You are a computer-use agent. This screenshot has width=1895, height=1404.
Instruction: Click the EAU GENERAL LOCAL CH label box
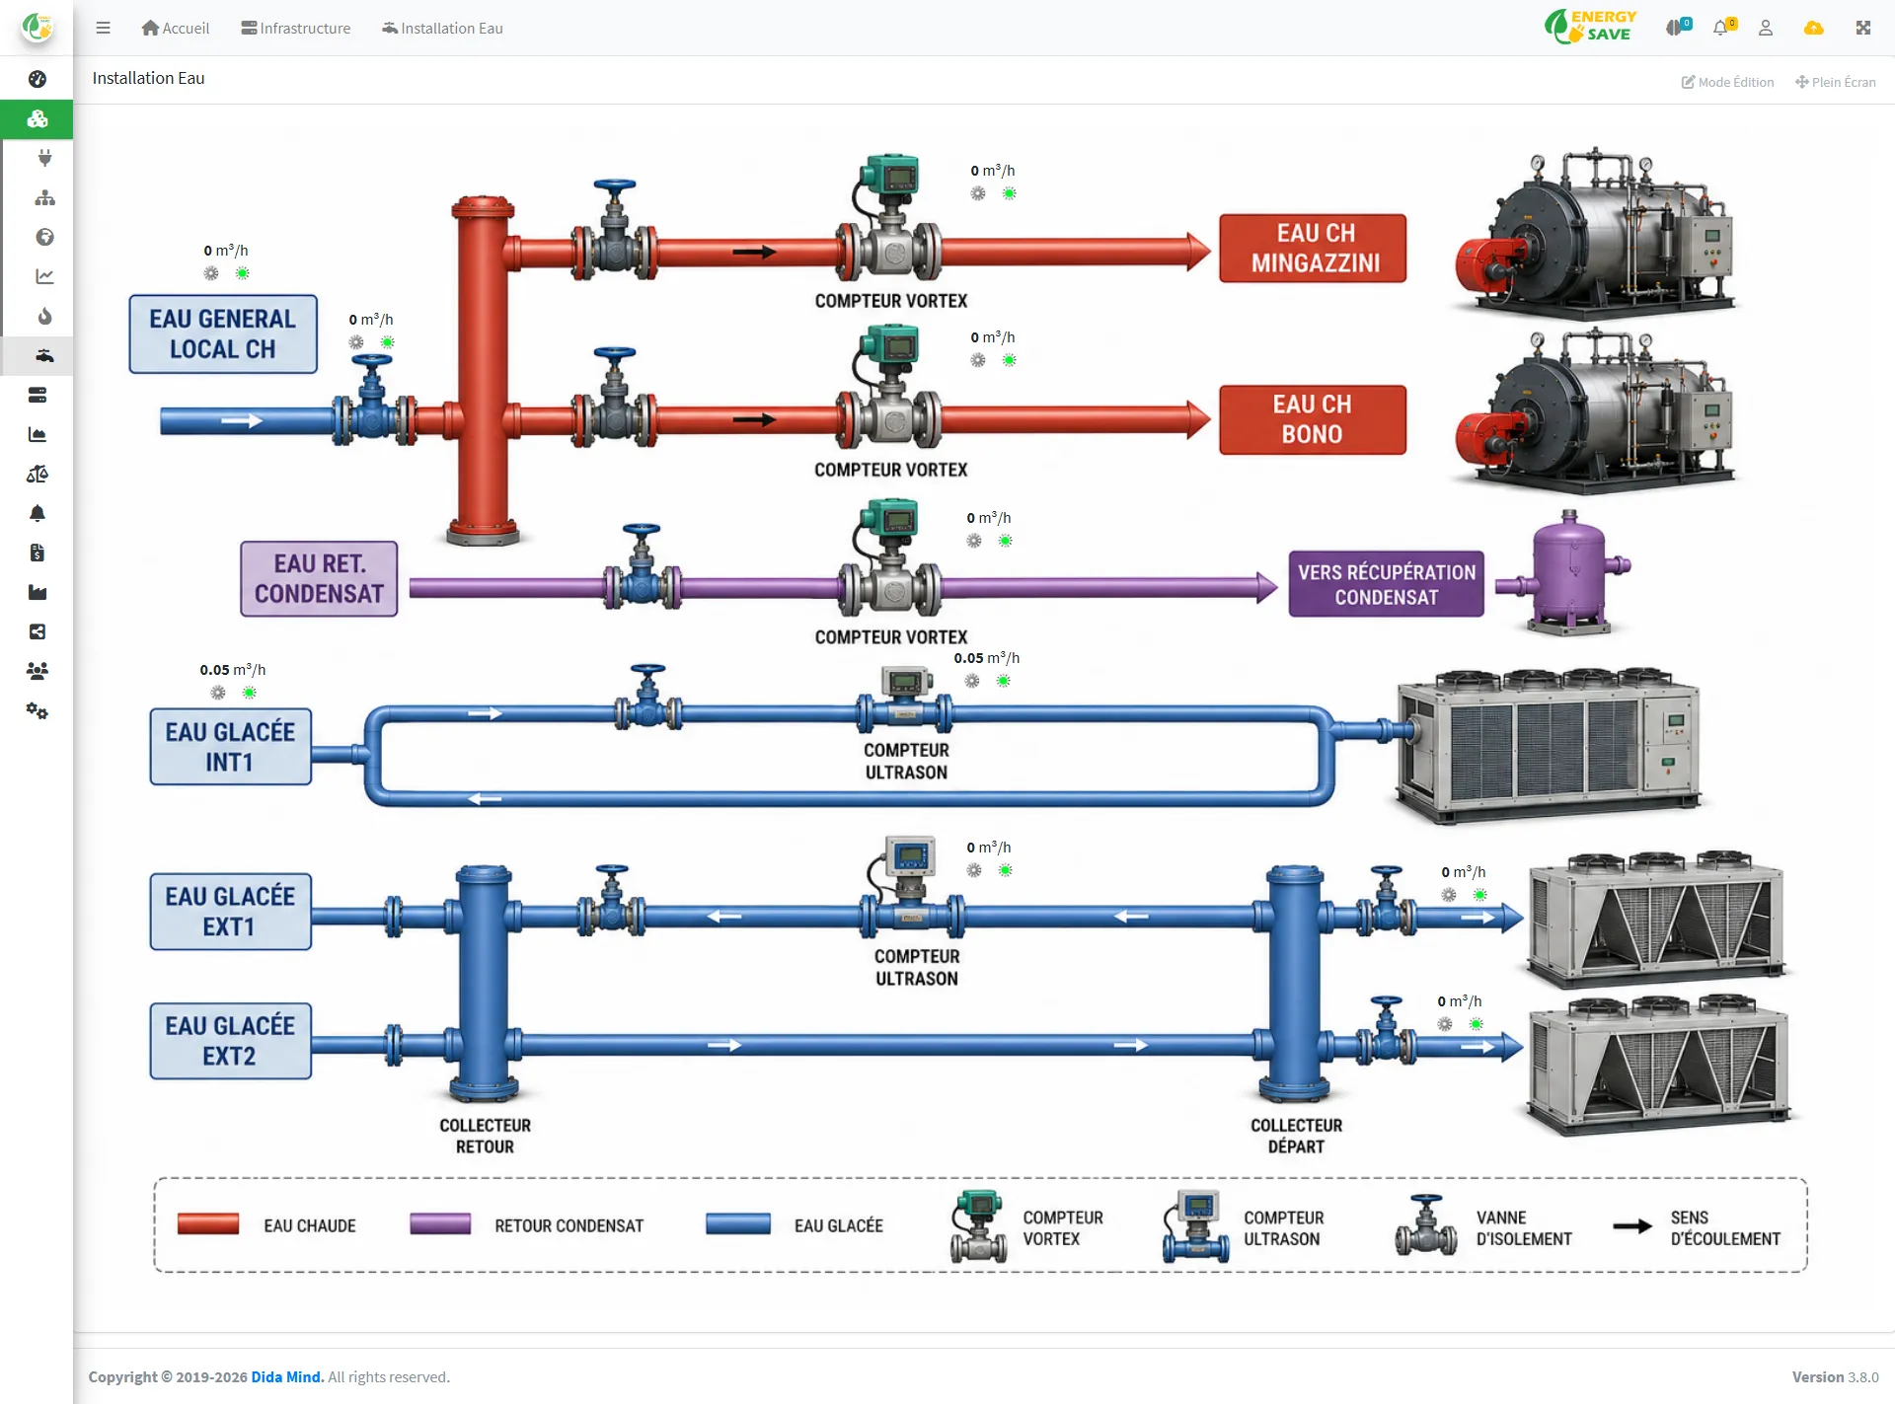223,333
